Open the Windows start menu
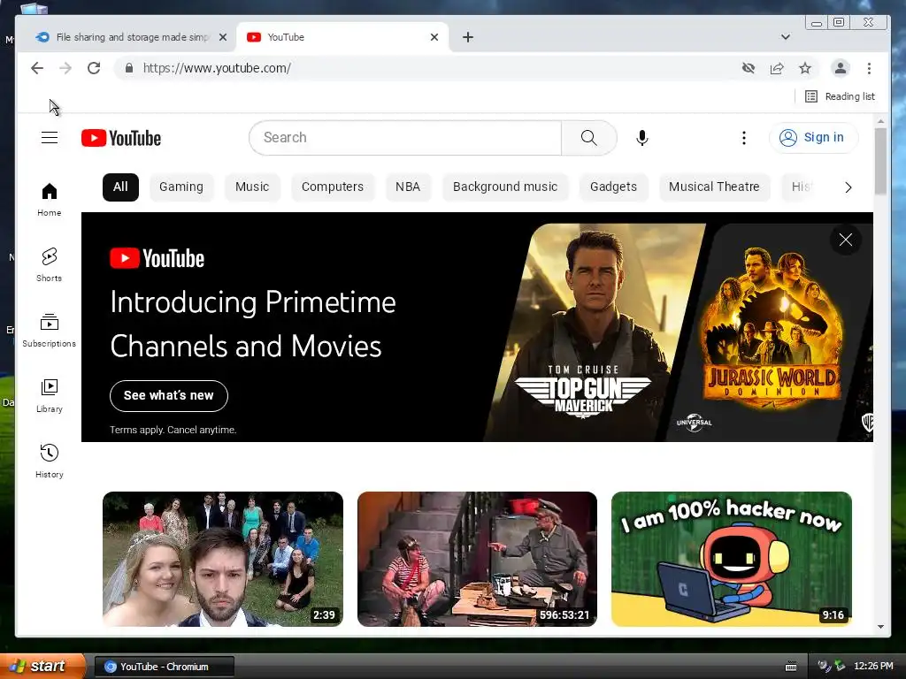 coord(42,667)
